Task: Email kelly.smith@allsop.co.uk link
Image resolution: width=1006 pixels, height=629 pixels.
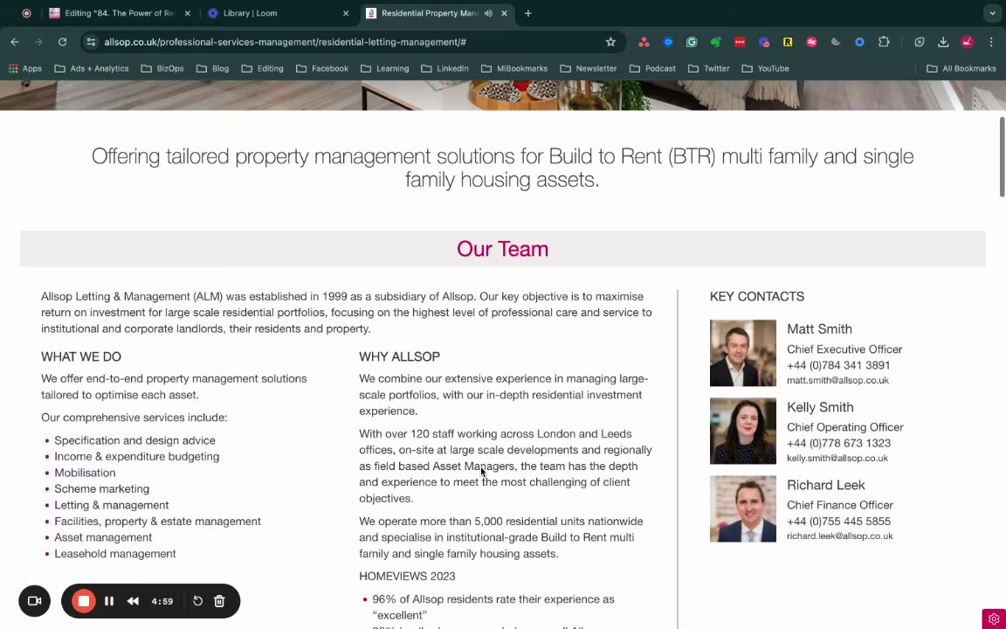Action: [837, 458]
